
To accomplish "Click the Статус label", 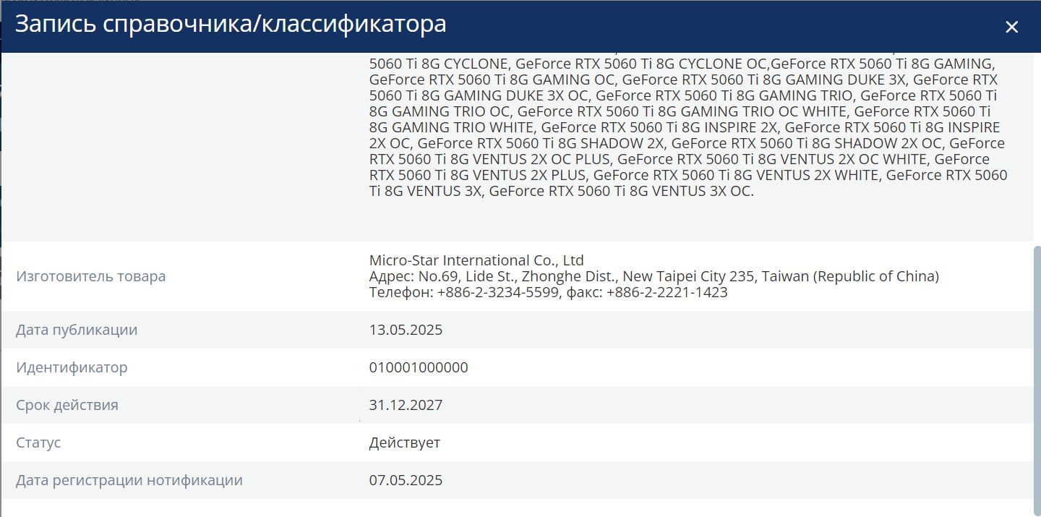I will pos(38,443).
